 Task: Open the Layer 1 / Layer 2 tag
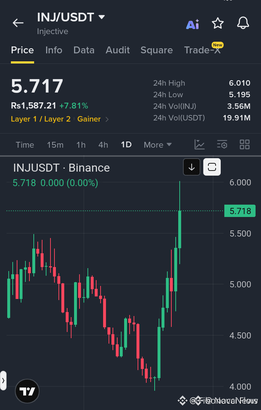(41, 119)
